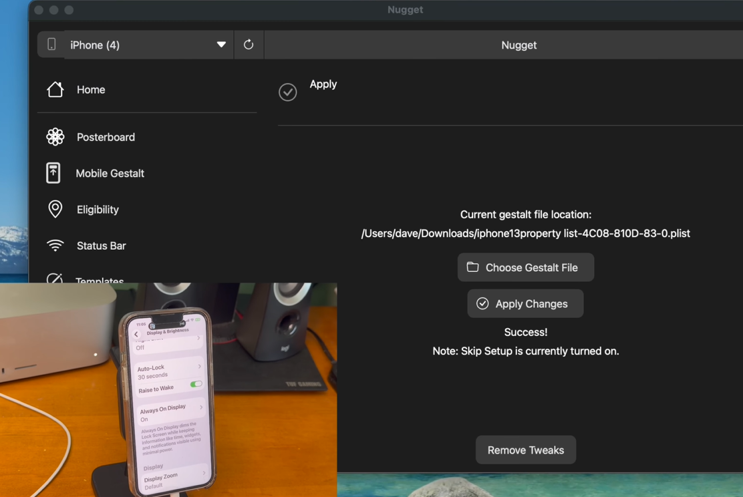Click the gestalt plist file path text

point(525,234)
